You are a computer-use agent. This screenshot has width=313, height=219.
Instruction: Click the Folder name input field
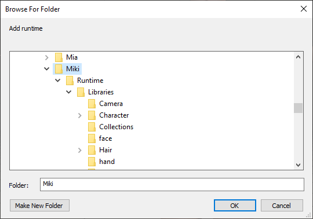coord(172,184)
